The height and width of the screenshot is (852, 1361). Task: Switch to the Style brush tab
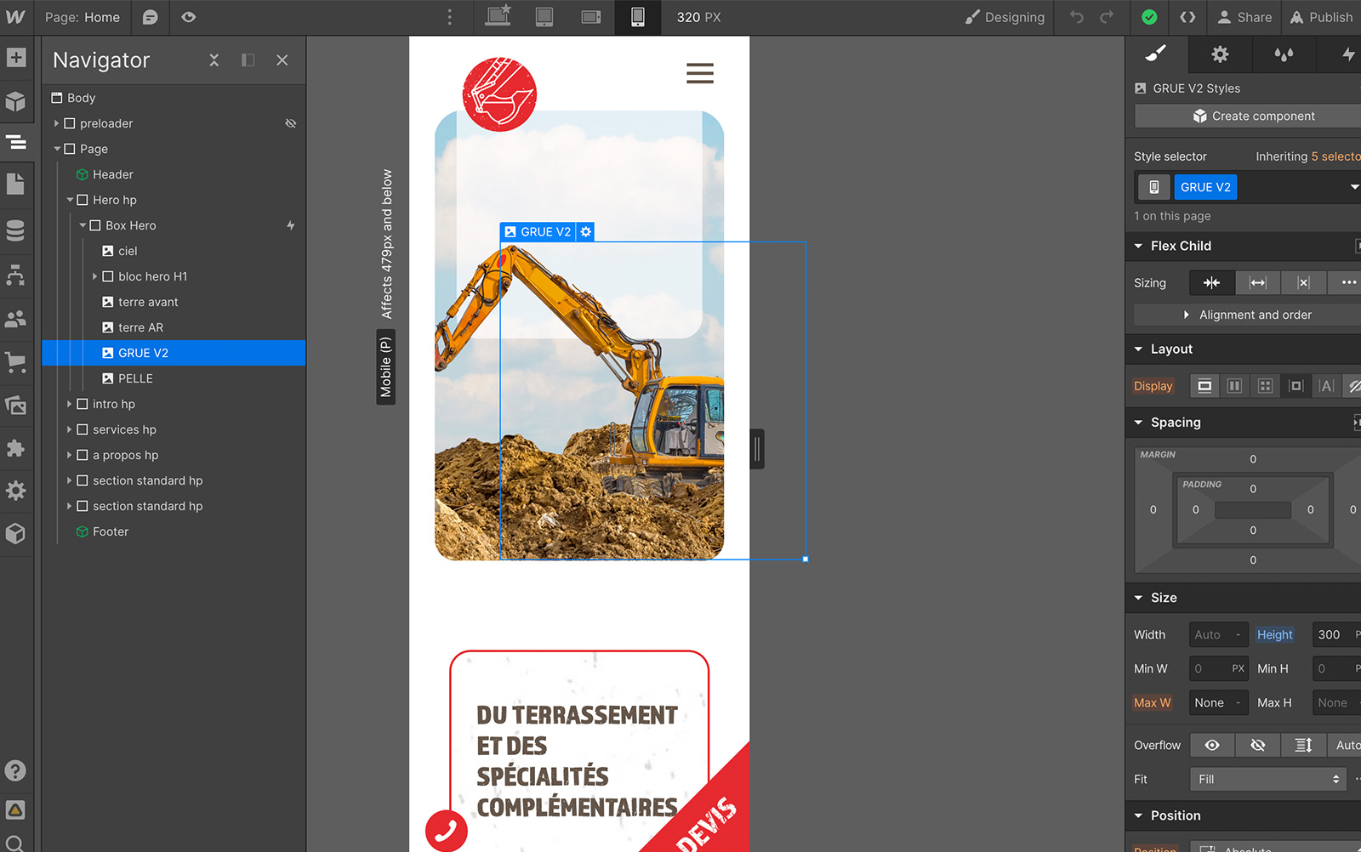[1156, 54]
